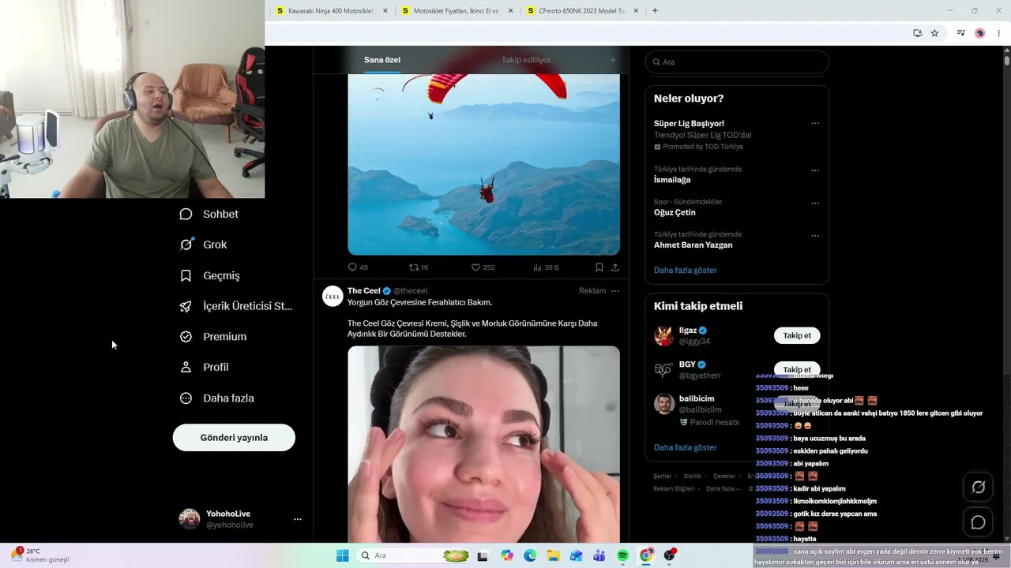
Task: Open the Geçmiş sidebar item
Action: tap(210, 275)
